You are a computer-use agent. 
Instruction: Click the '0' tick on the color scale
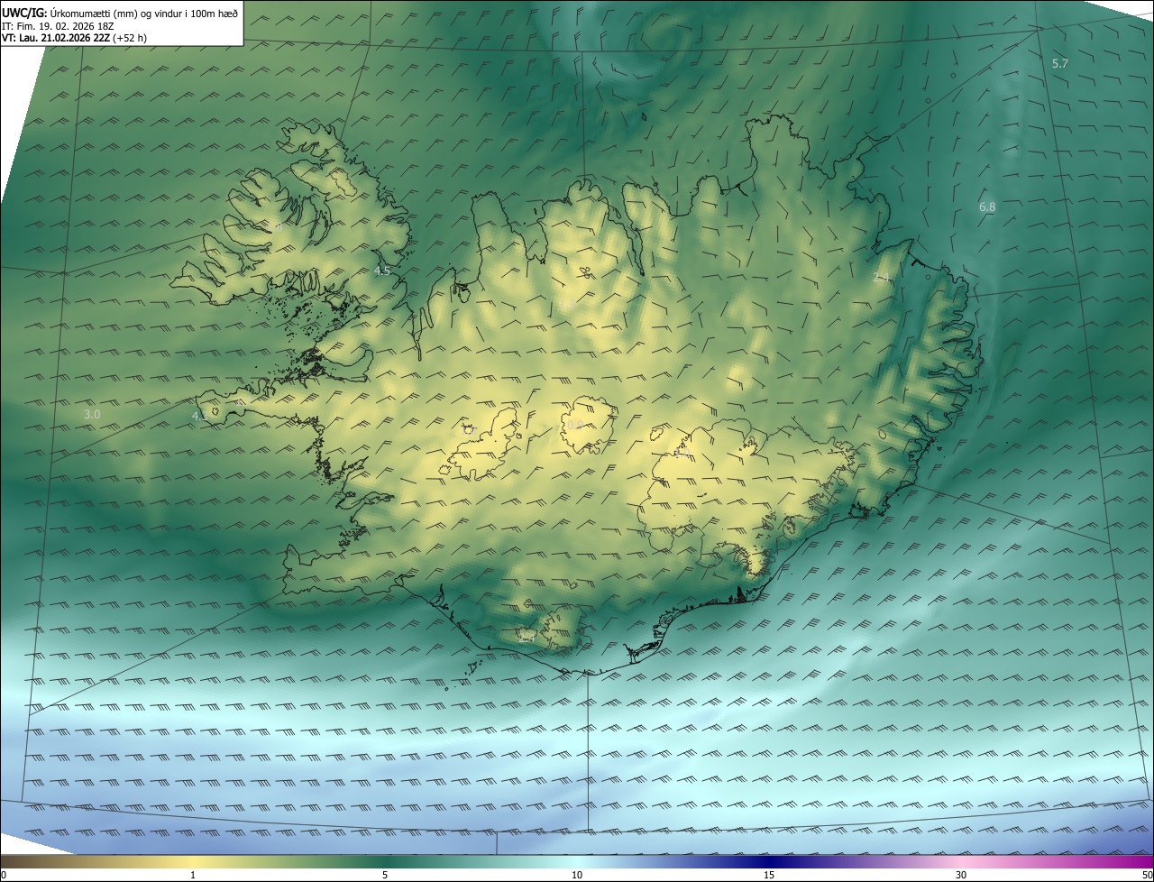click(x=4, y=875)
